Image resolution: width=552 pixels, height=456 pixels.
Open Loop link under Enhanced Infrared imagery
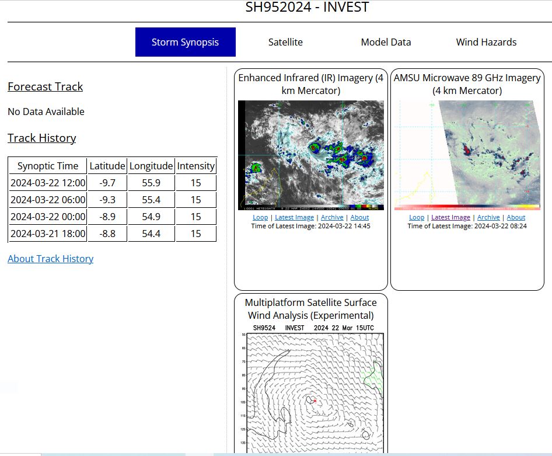[260, 217]
